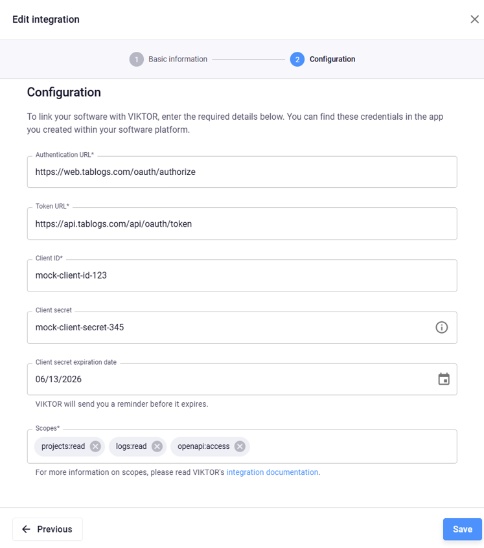Close the Edit integration dialog
The width and height of the screenshot is (484, 548).
click(x=474, y=19)
